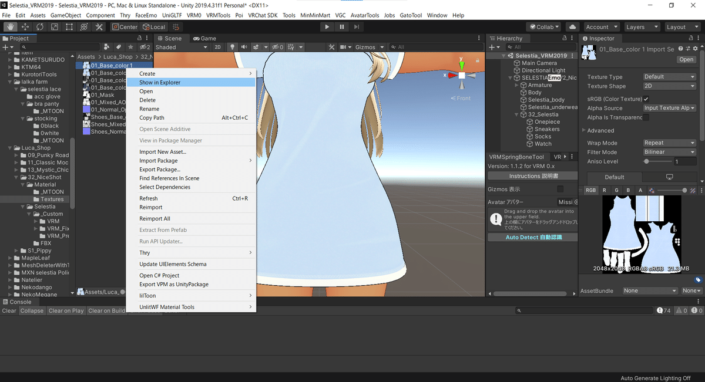705x382 pixels.
Task: Uncheck sRGB (Color Texture) checkbox
Action: 646,99
